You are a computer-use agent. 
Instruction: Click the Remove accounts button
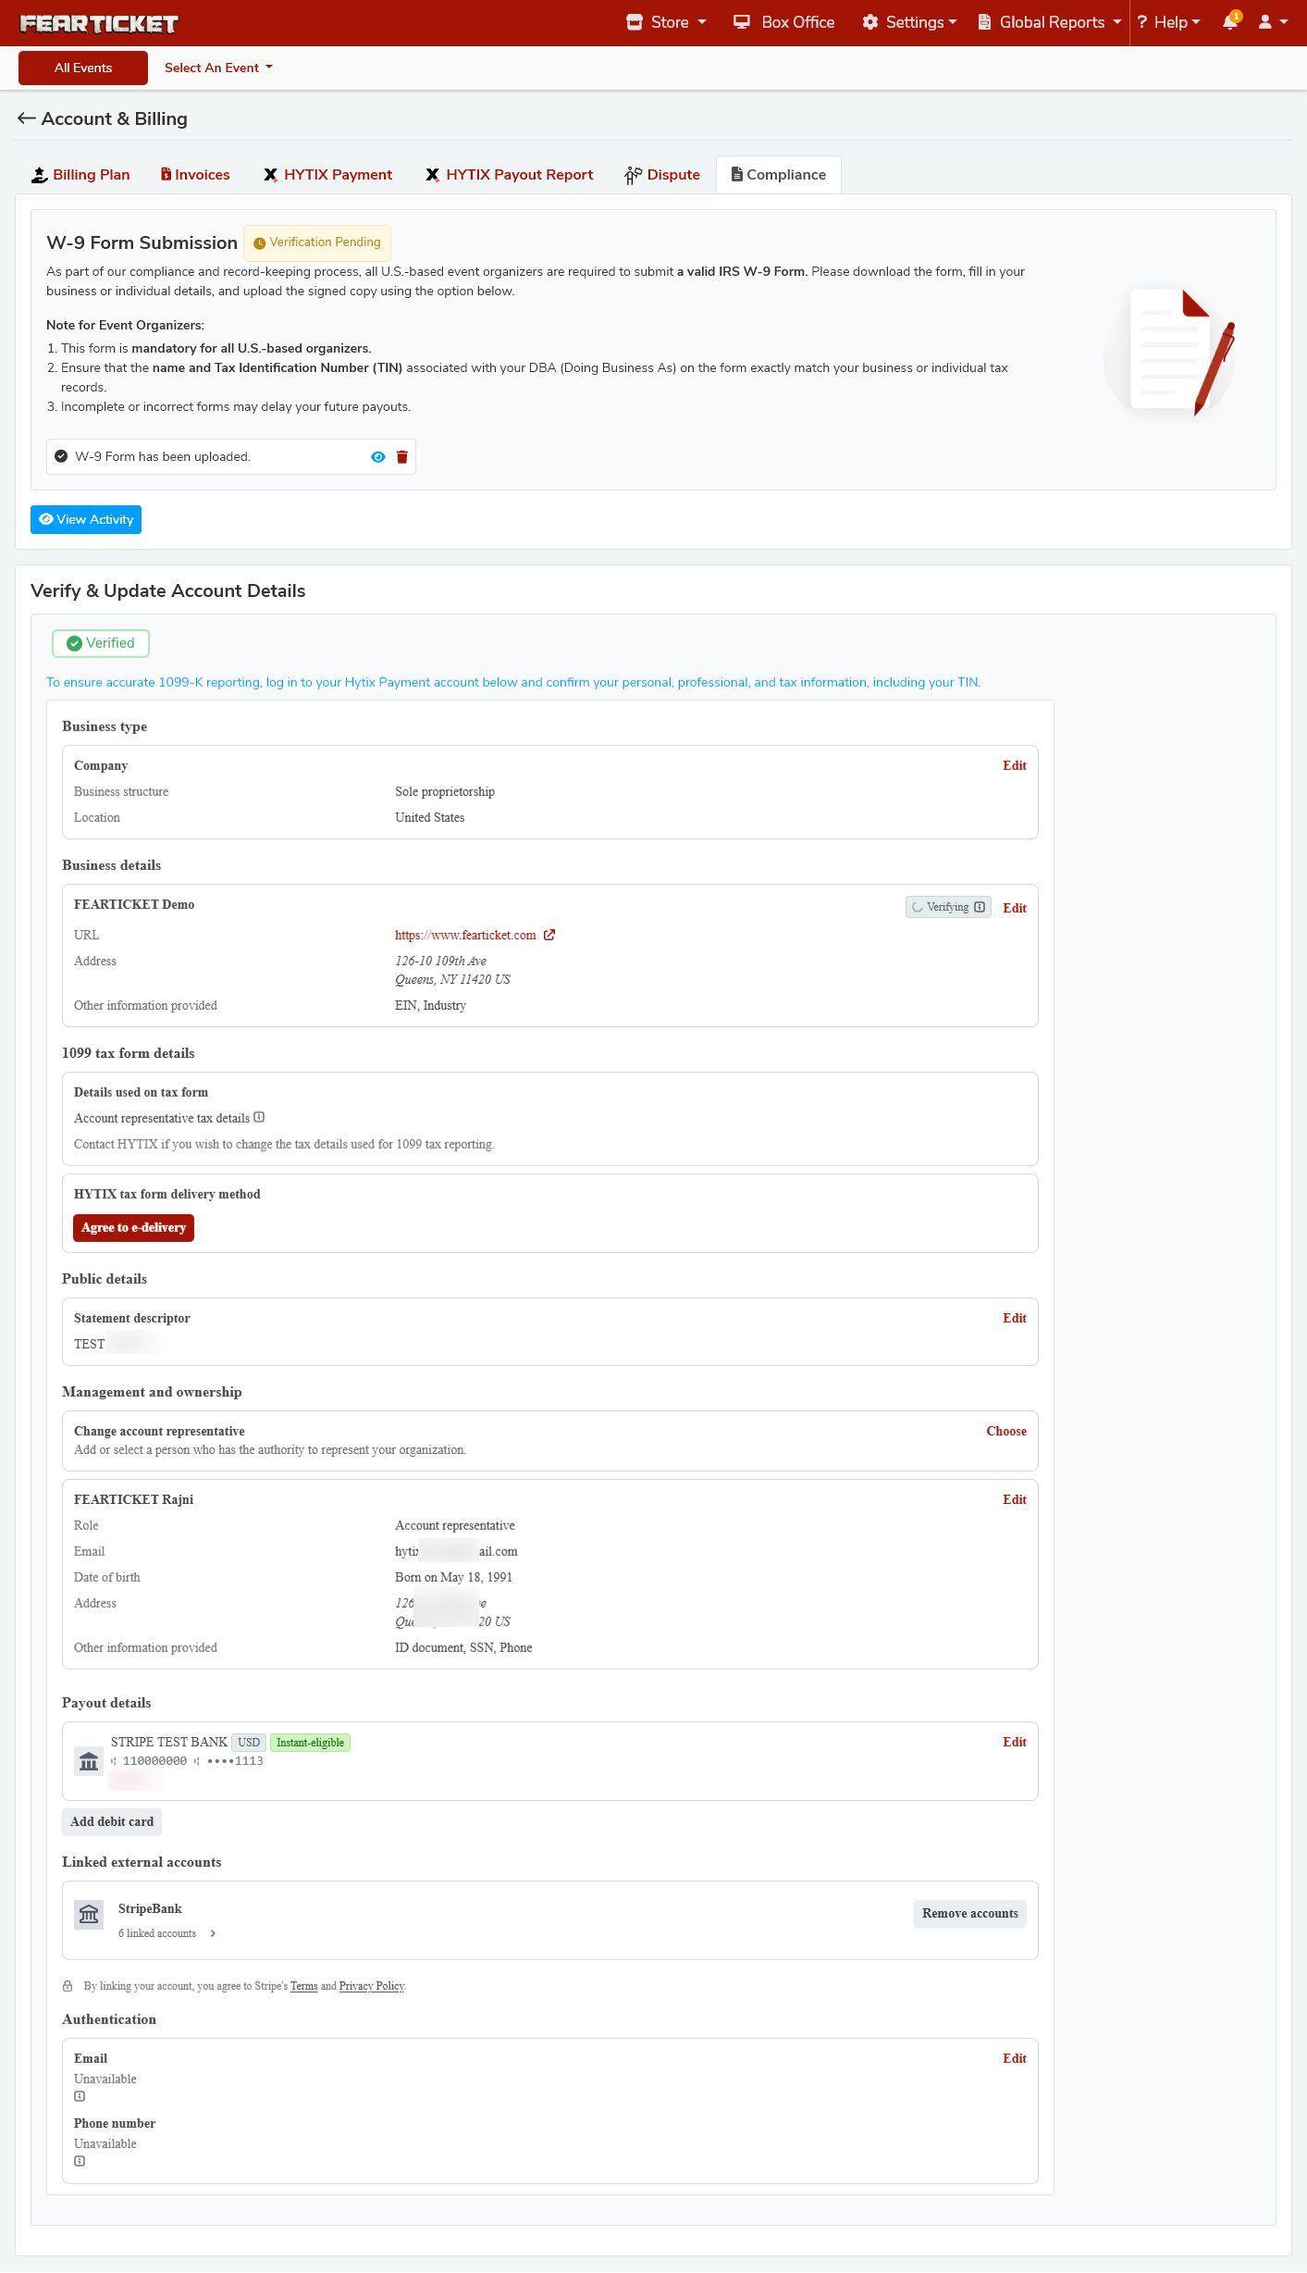970,1914
